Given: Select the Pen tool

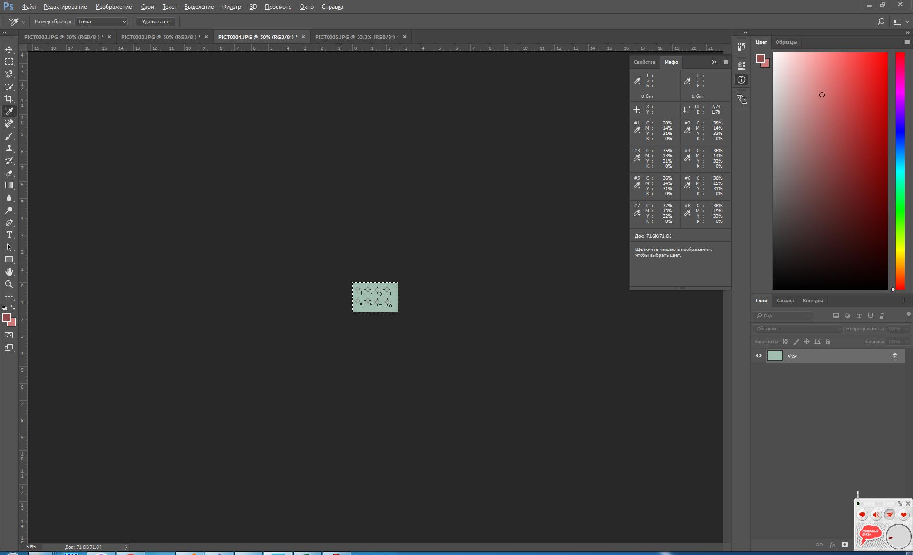Looking at the screenshot, I should (x=9, y=223).
